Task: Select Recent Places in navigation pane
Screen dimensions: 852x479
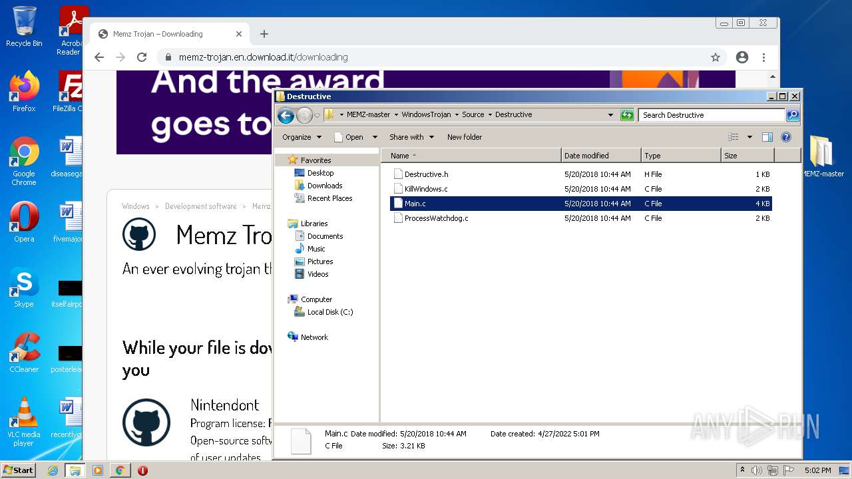Action: [x=329, y=198]
